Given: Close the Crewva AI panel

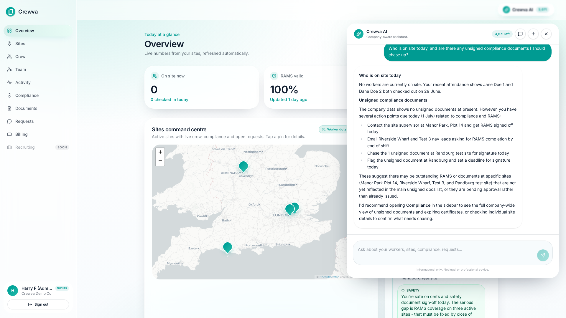Looking at the screenshot, I should coord(546,34).
